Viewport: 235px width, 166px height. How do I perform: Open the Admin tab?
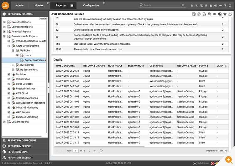coord(20,6)
